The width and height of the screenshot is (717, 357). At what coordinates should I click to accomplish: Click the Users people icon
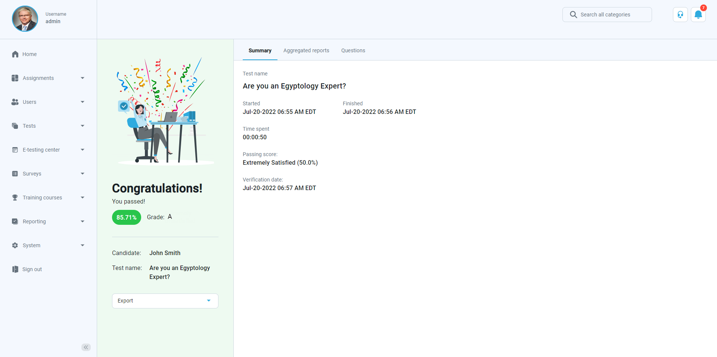[x=15, y=102]
